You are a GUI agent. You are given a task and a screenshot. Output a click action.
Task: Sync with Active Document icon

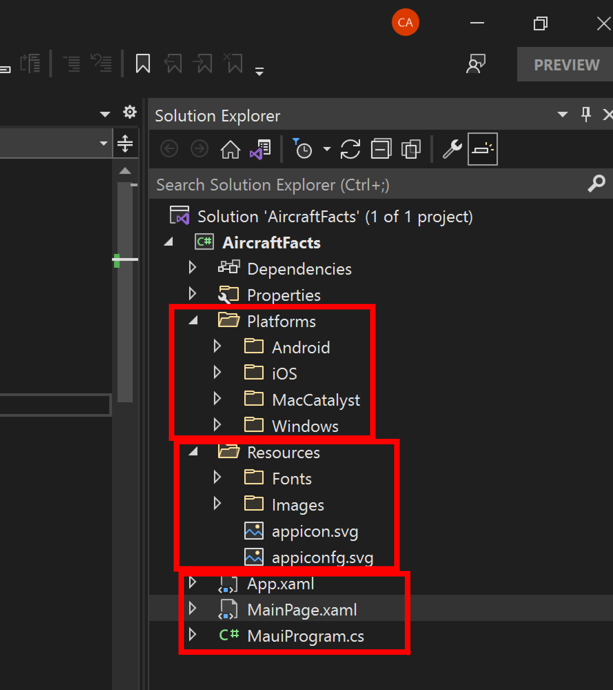pos(350,149)
